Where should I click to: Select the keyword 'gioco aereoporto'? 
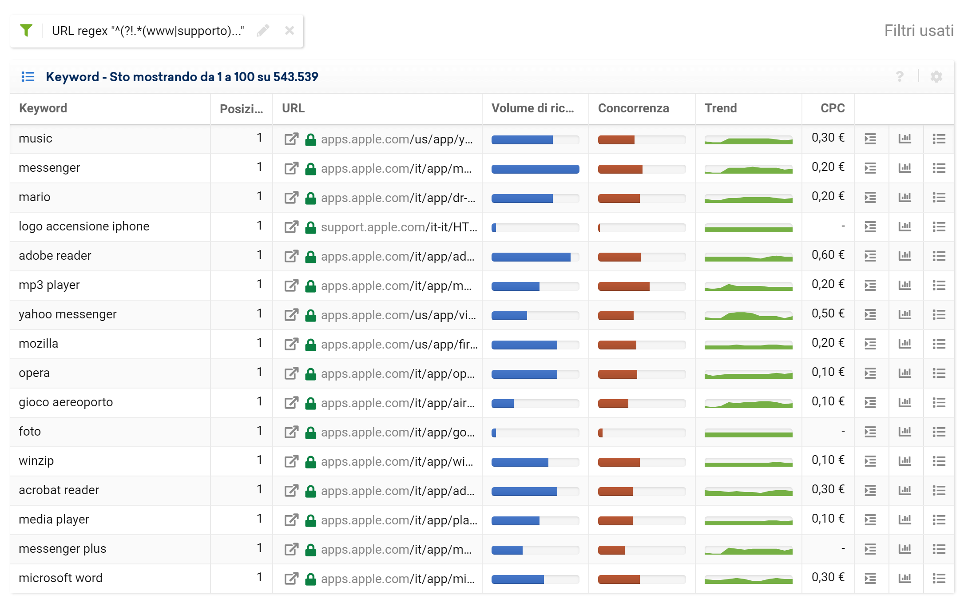(66, 402)
